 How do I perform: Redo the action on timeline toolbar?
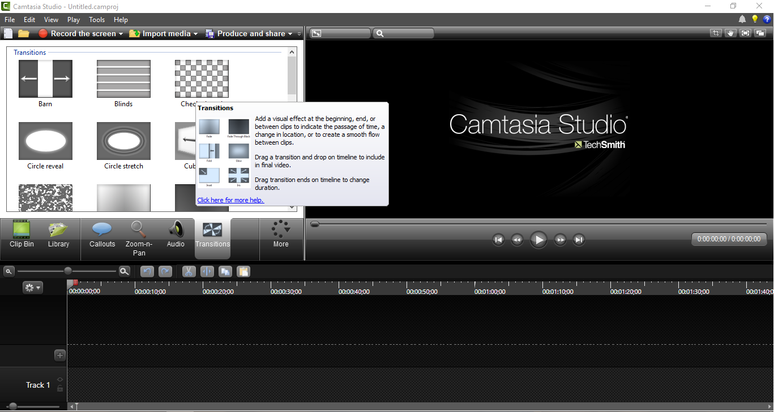click(x=165, y=271)
